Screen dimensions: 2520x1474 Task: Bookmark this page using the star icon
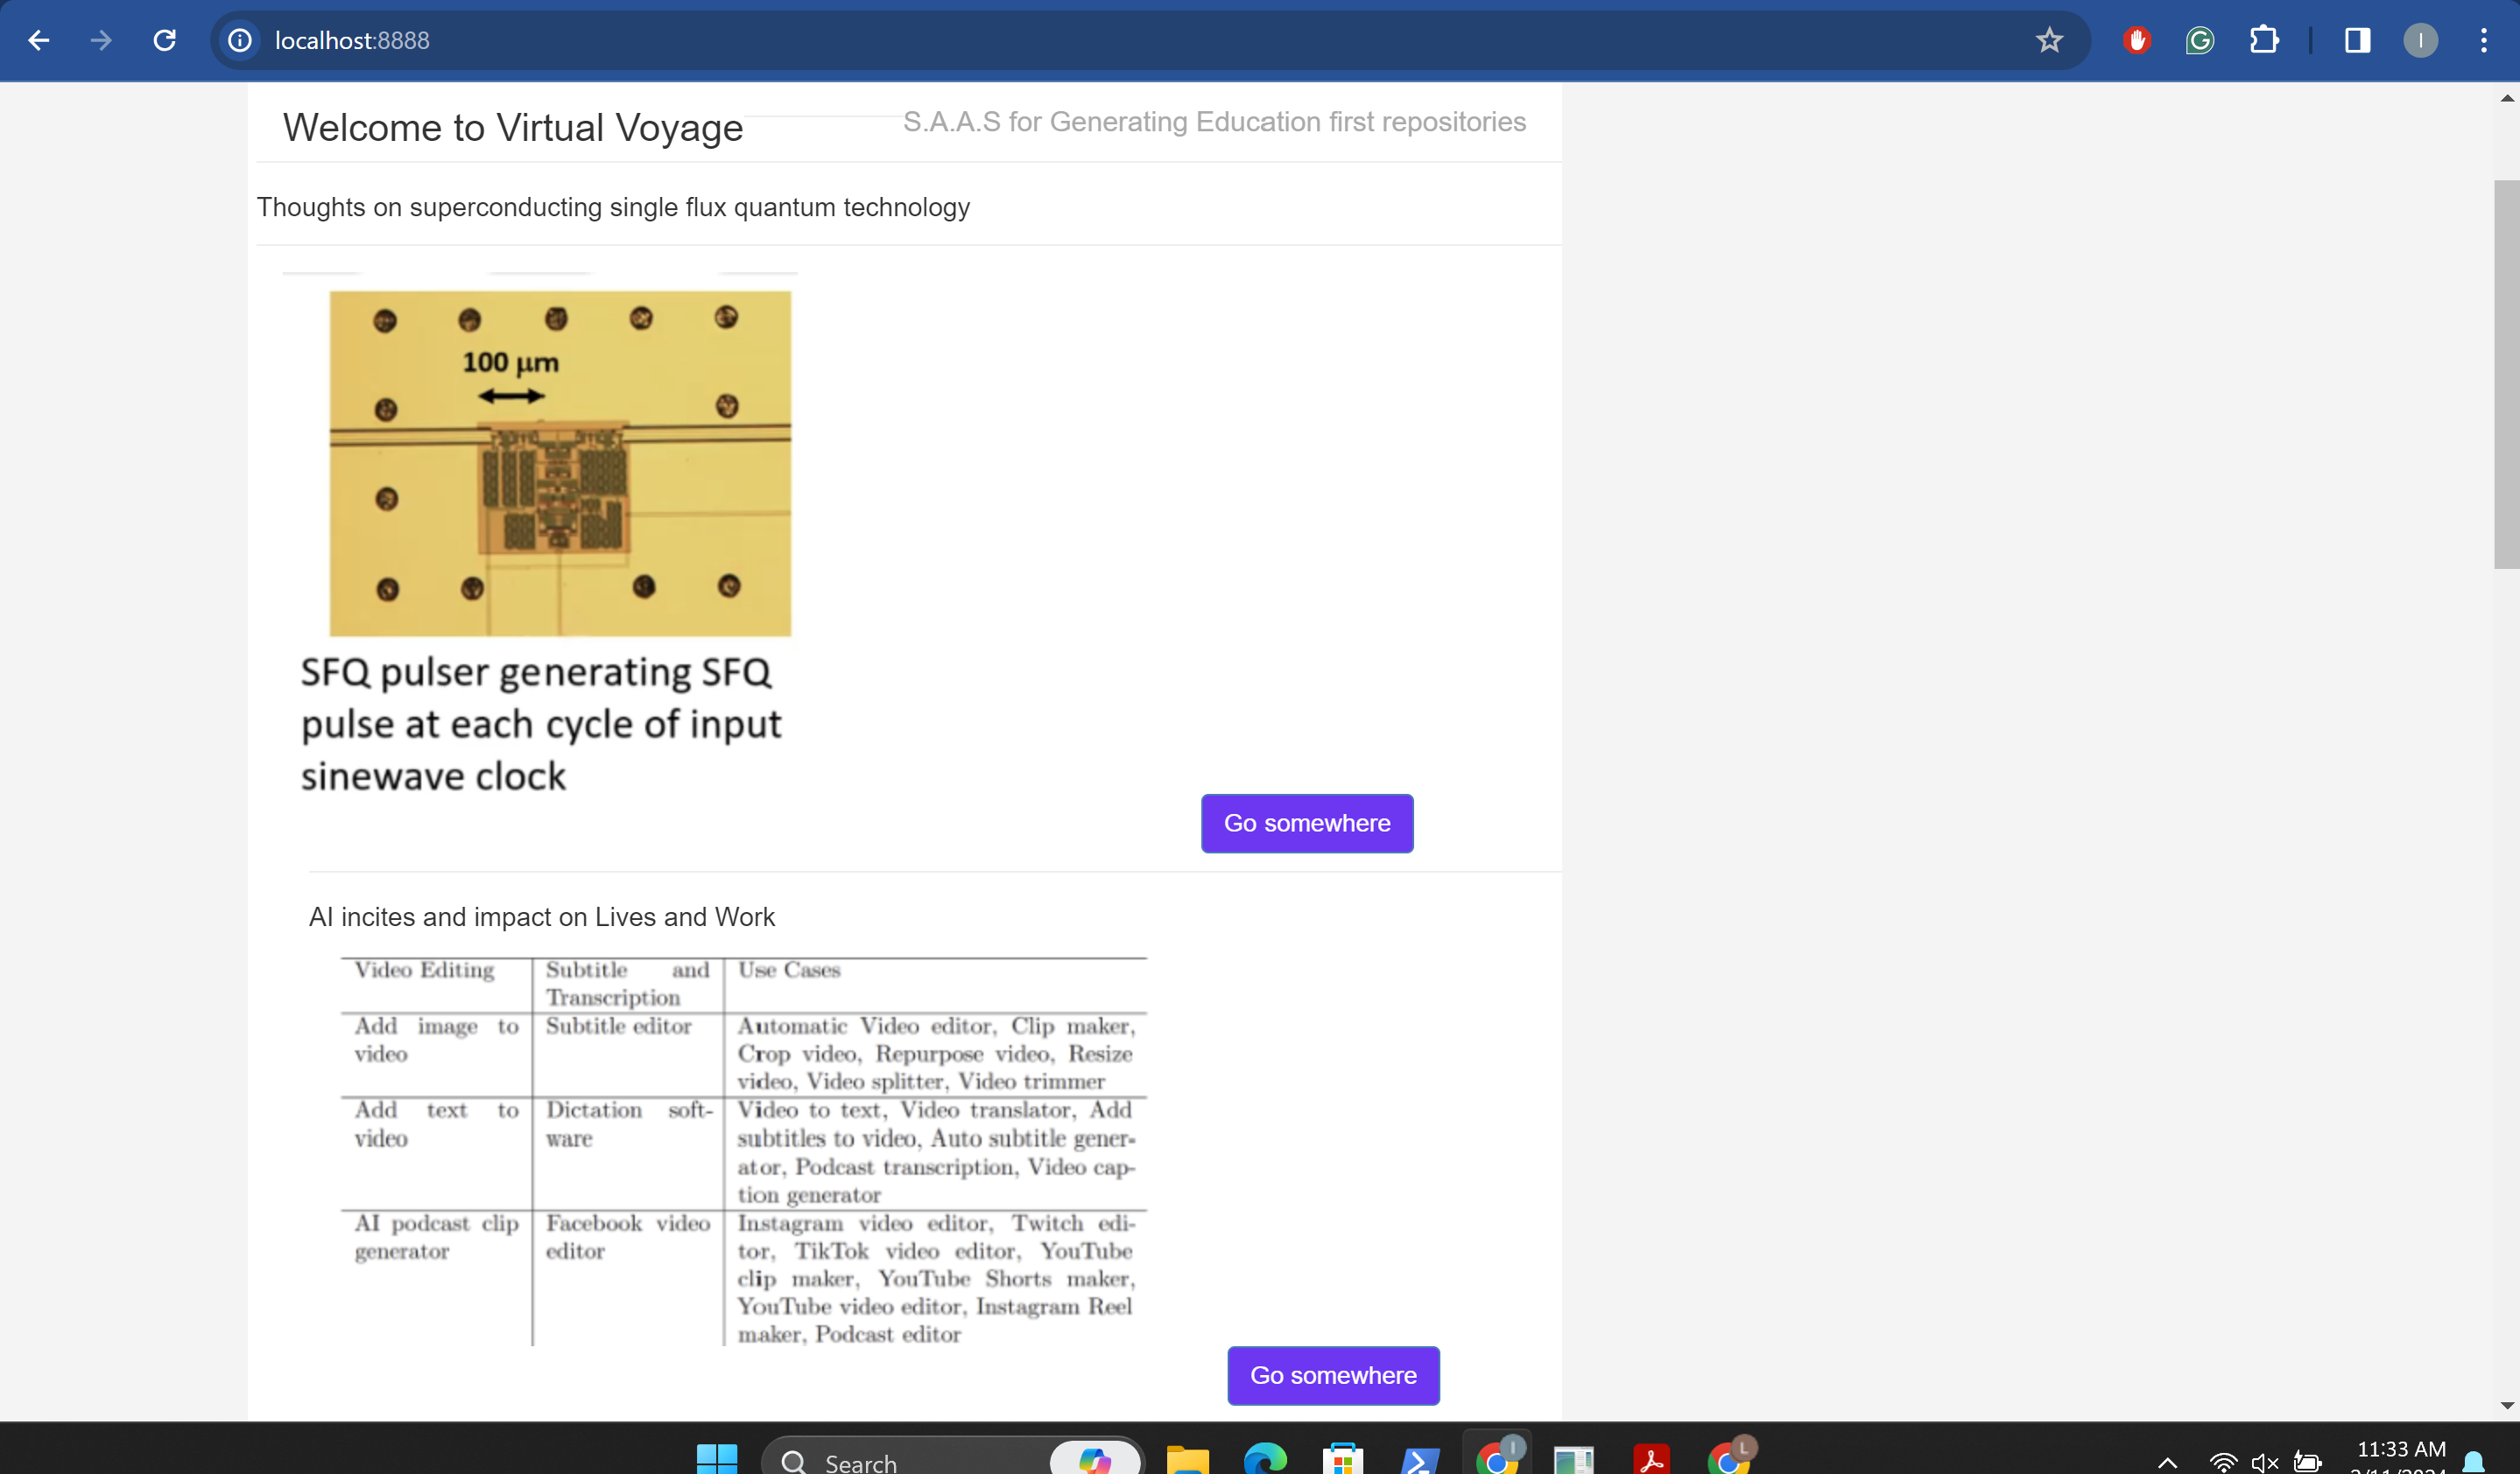[2049, 40]
